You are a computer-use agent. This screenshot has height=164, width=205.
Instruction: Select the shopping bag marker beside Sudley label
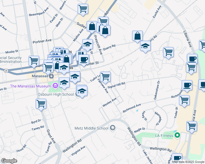pyautogui.click(x=92, y=26)
